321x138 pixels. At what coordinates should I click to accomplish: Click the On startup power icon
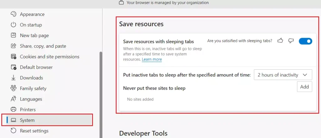pos(13,25)
